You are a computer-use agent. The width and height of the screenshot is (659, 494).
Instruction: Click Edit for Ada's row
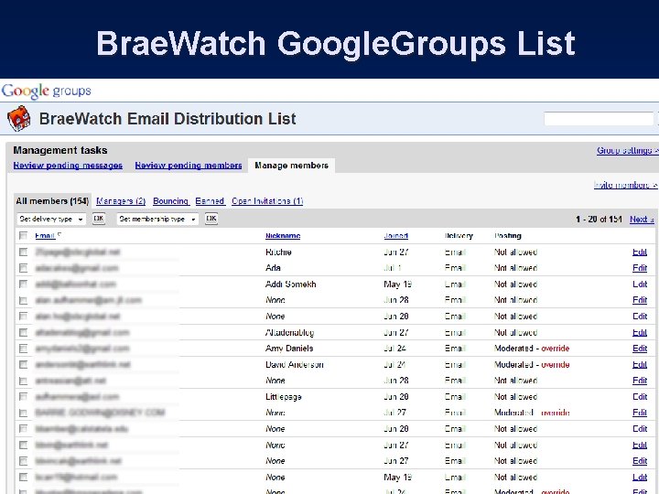(x=640, y=268)
